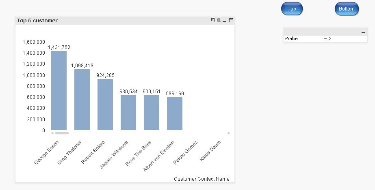Screen dimensions: 375x190
Task: Click the chart scrollbar left arrow
Action: pyautogui.click(x=52, y=133)
